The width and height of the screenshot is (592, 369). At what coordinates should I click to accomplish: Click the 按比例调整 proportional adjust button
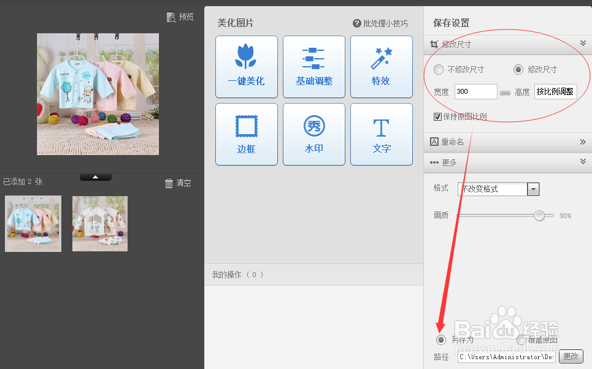[x=555, y=91]
